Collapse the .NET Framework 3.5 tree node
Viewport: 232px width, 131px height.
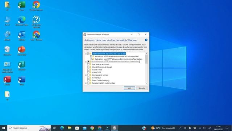pyautogui.click(x=86, y=53)
